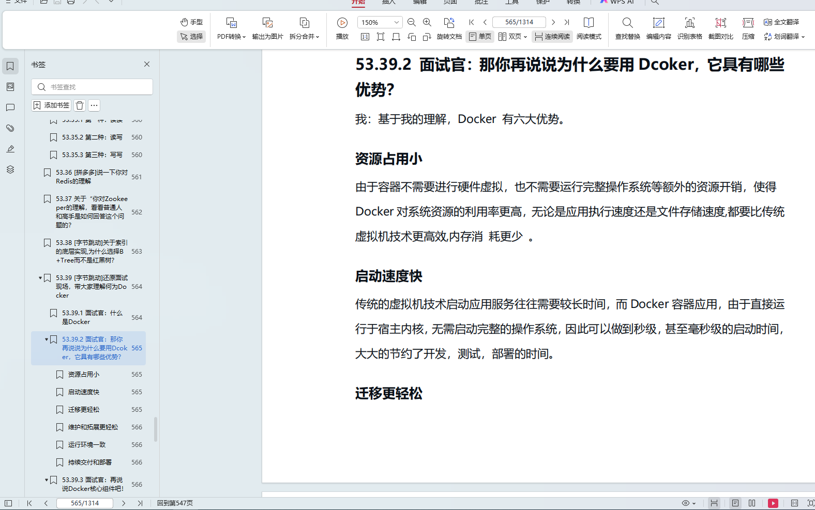The image size is (815, 510).
Task: Switch to single page in status bar
Action: point(735,503)
